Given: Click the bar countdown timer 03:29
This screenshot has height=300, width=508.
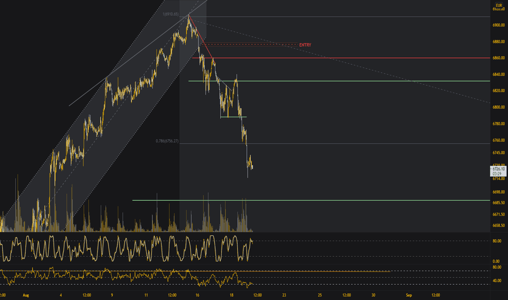Looking at the screenshot, I should coord(497,174).
